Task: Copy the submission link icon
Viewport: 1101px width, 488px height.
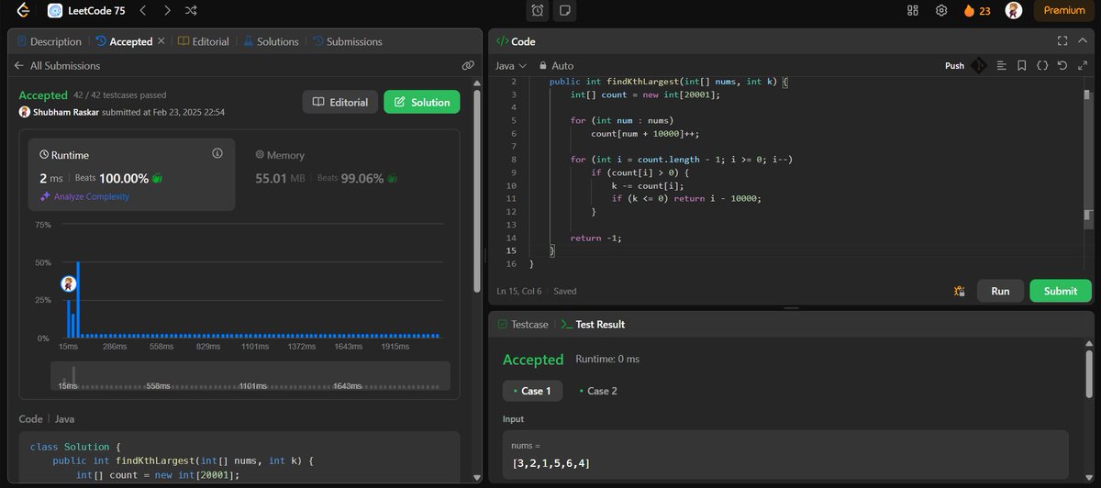Action: point(468,66)
